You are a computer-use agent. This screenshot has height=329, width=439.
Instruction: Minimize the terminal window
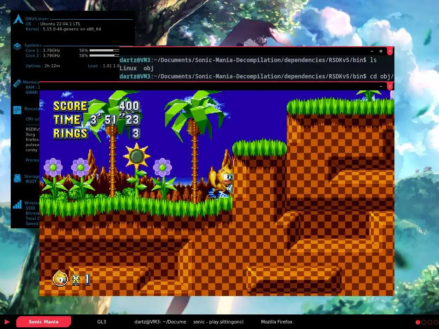click(372, 51)
